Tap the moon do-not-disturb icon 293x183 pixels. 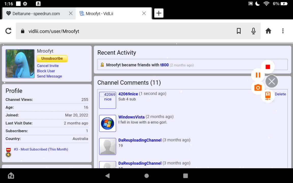tap(258, 4)
